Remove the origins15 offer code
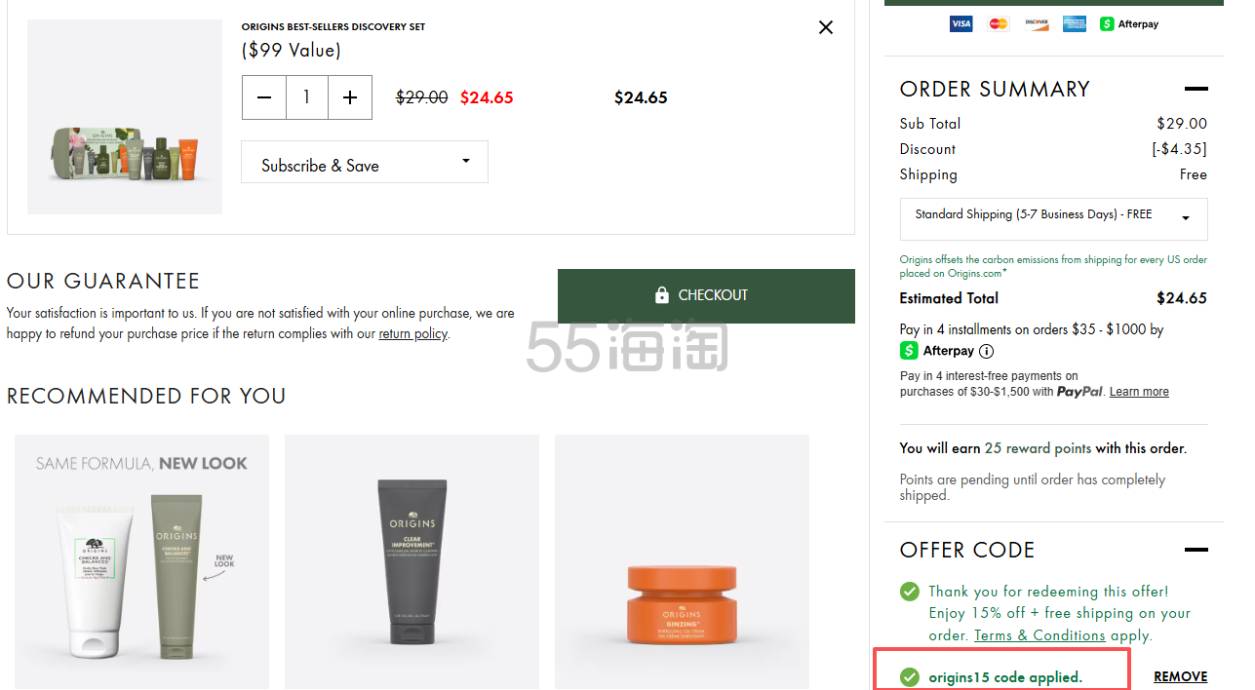This screenshot has width=1255, height=690. (1180, 676)
